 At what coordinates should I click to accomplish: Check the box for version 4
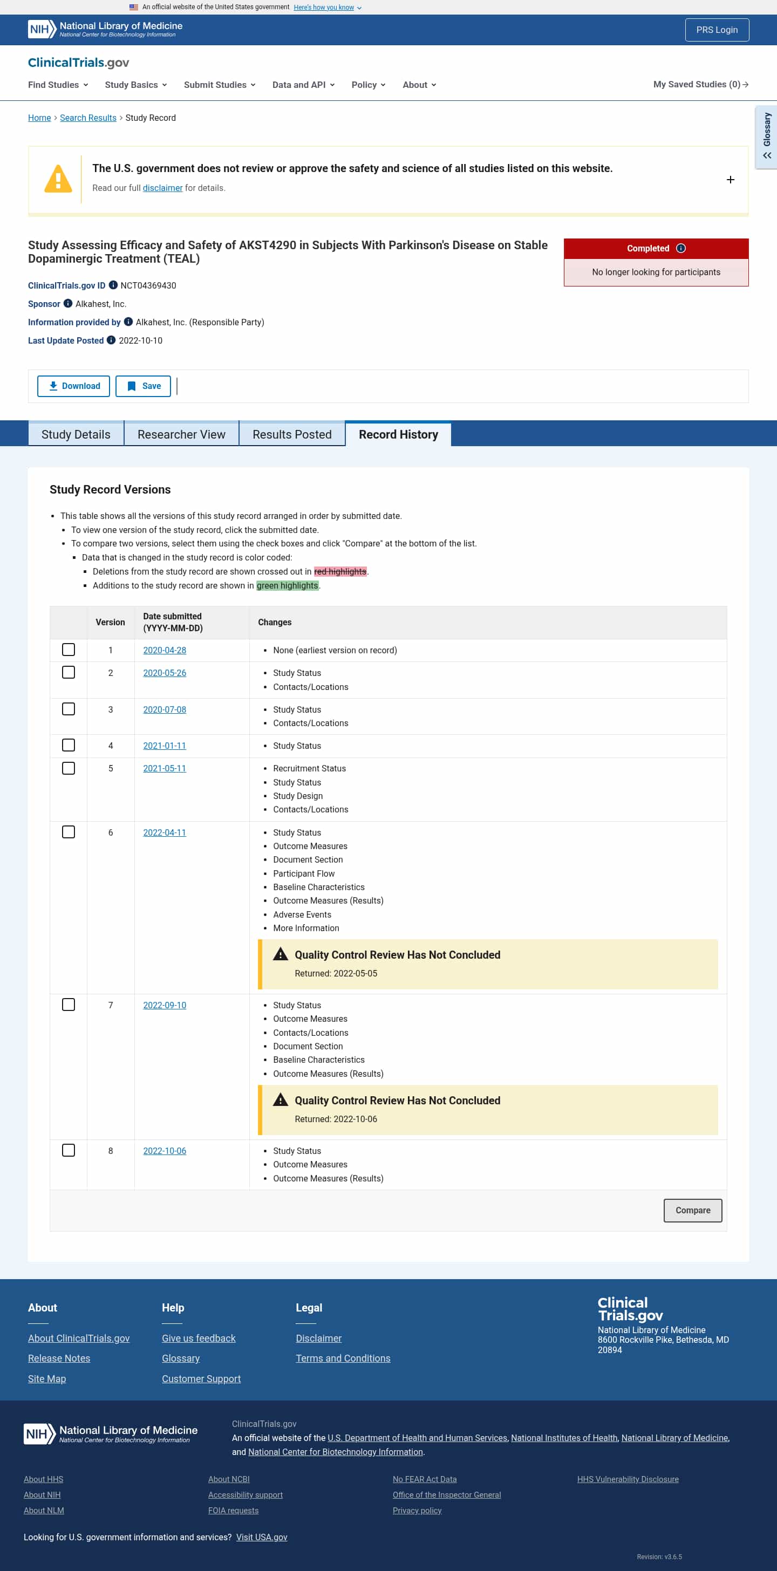point(69,745)
